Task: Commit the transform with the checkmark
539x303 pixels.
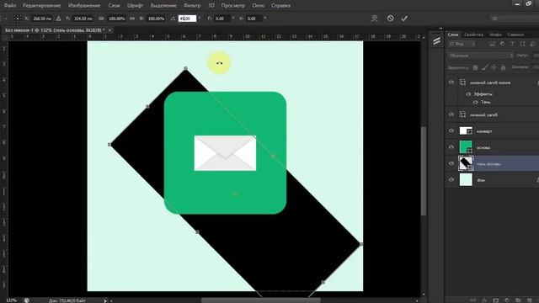Action: tap(404, 19)
